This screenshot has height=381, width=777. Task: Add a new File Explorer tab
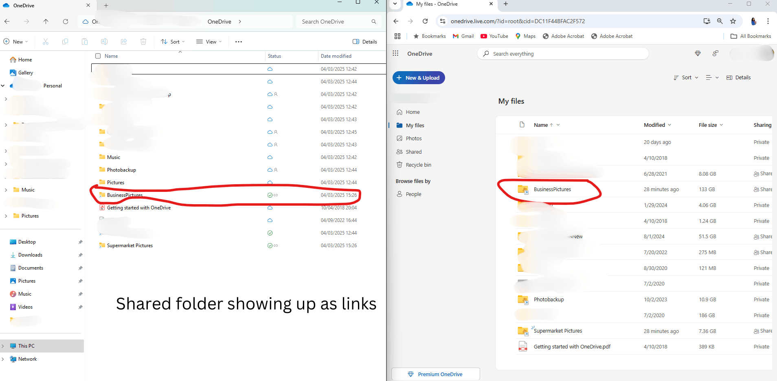pos(106,5)
